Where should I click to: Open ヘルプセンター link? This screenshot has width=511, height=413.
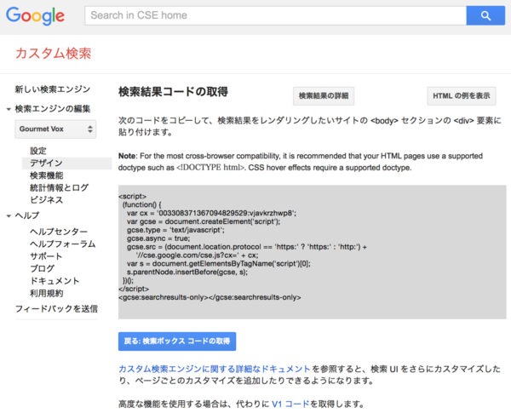59,232
